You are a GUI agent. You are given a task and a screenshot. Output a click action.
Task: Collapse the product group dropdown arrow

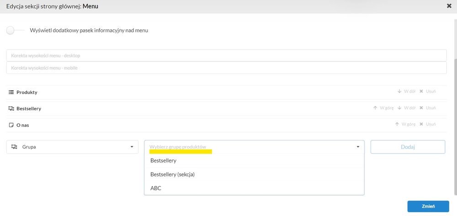(358, 147)
